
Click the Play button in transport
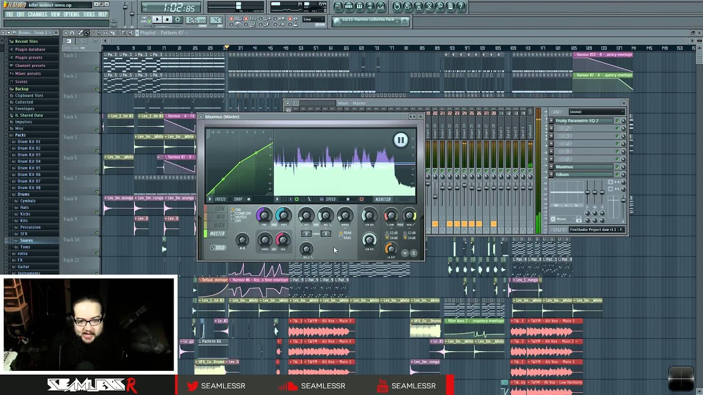[x=157, y=19]
